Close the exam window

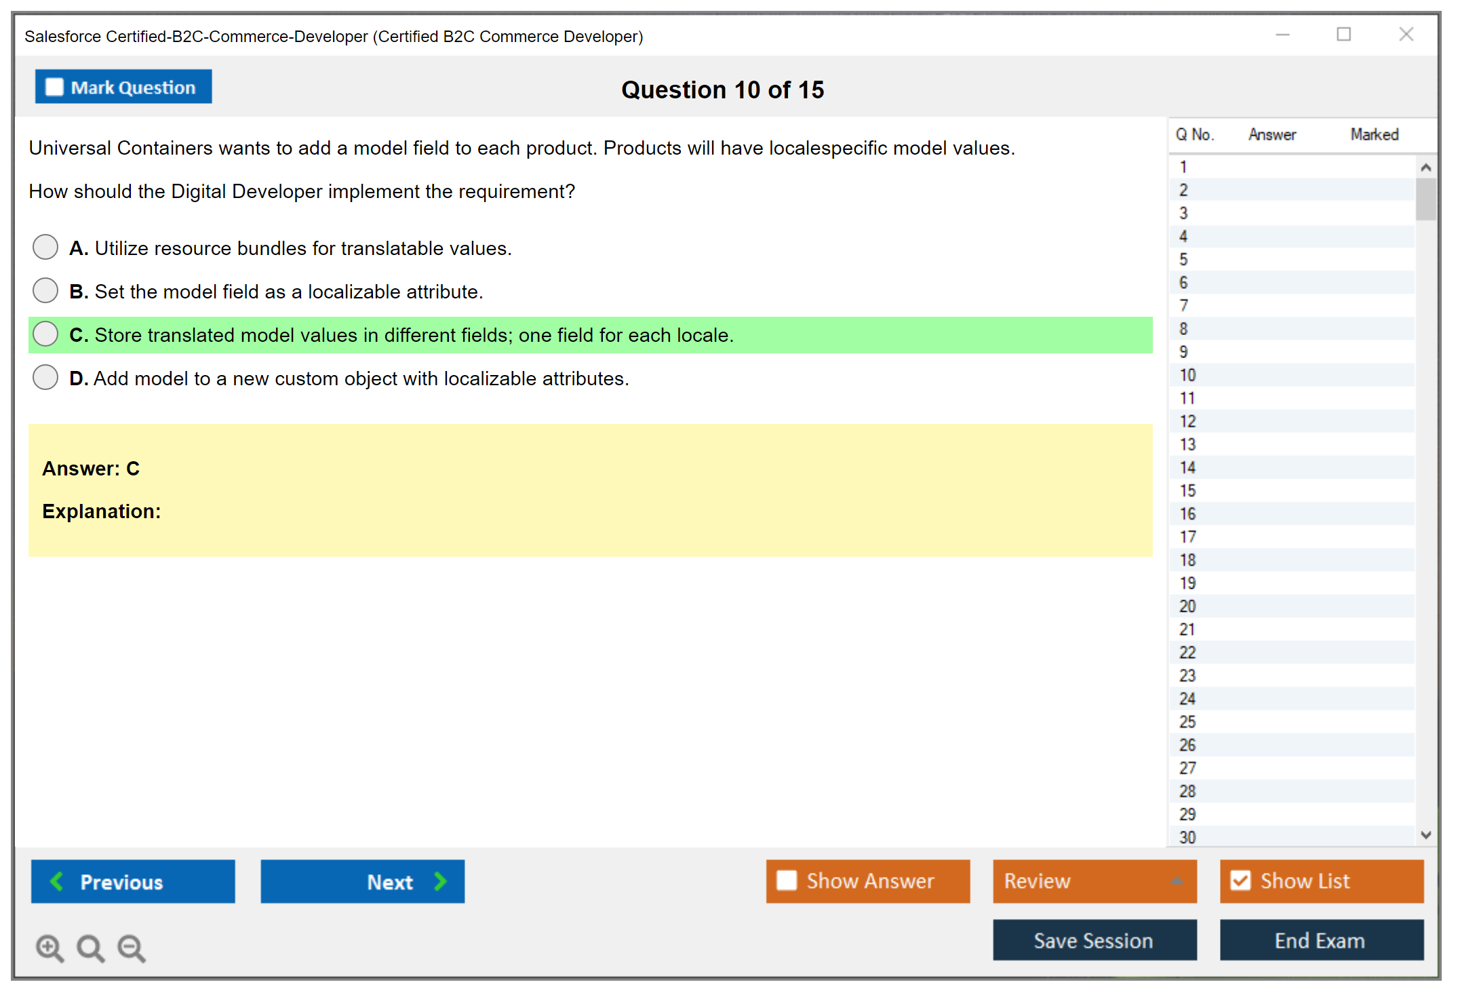coord(1406,35)
